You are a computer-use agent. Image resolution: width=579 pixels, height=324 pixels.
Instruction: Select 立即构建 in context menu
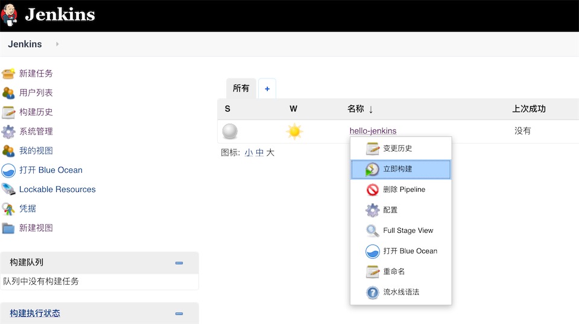point(400,169)
